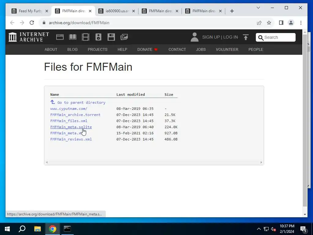The image size is (313, 235).
Task: Close the ia600900 tab
Action: pos(134,11)
